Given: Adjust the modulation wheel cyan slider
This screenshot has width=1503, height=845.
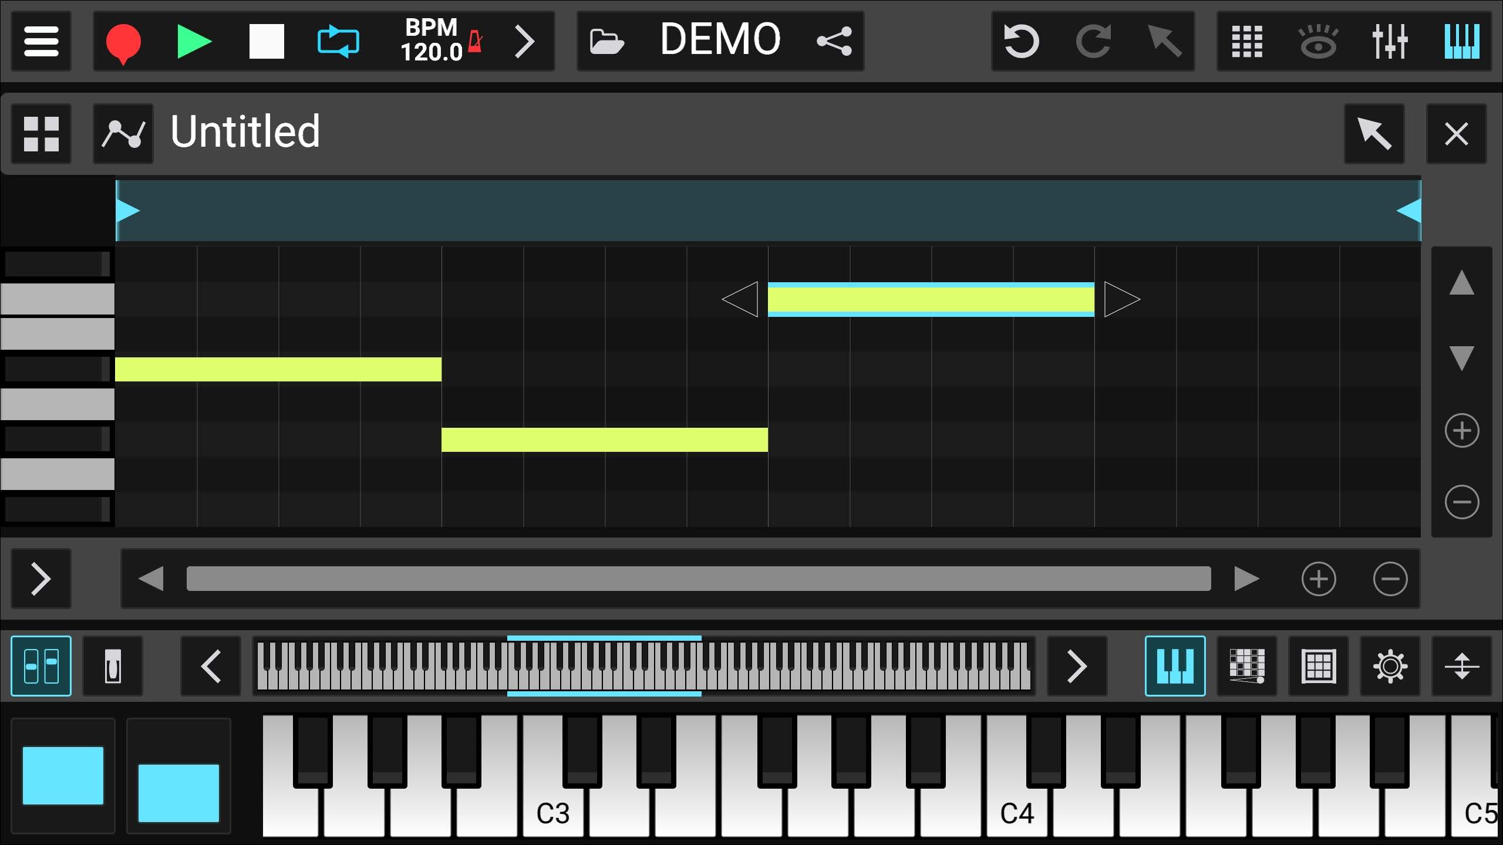Looking at the screenshot, I should pyautogui.click(x=178, y=793).
